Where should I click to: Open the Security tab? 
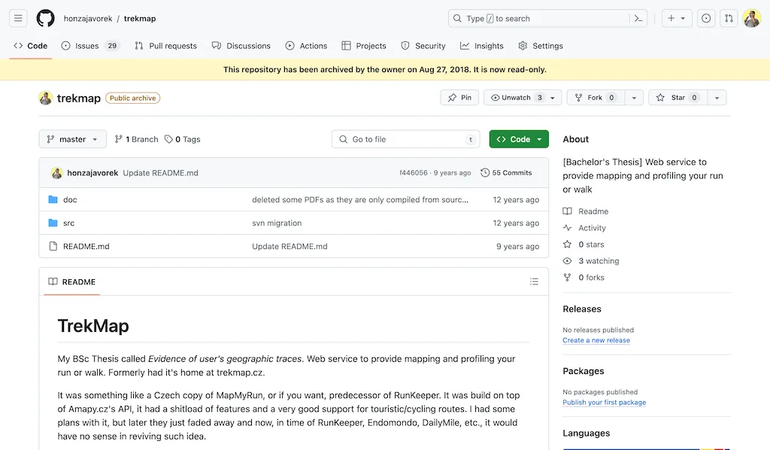pos(423,46)
